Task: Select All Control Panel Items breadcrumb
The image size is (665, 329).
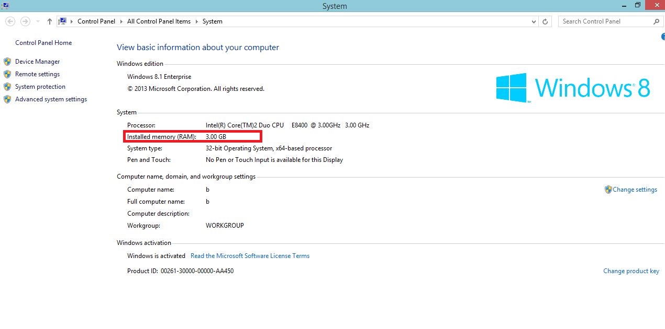Action: tap(159, 21)
